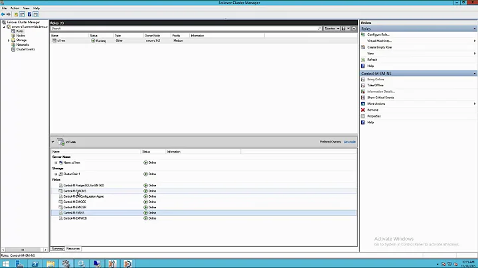Switch to the Resources tab
Image resolution: width=478 pixels, height=268 pixels.
(x=73, y=249)
